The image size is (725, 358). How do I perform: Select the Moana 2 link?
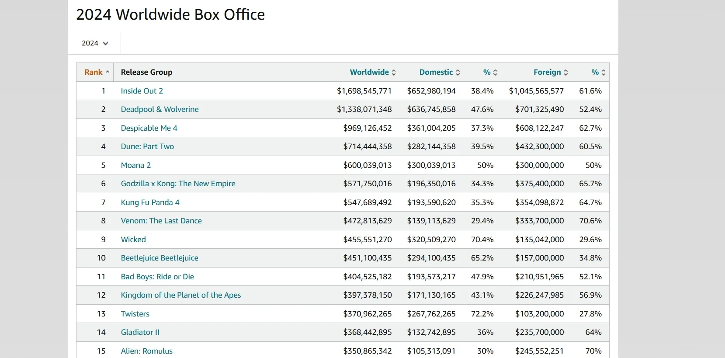pyautogui.click(x=135, y=165)
